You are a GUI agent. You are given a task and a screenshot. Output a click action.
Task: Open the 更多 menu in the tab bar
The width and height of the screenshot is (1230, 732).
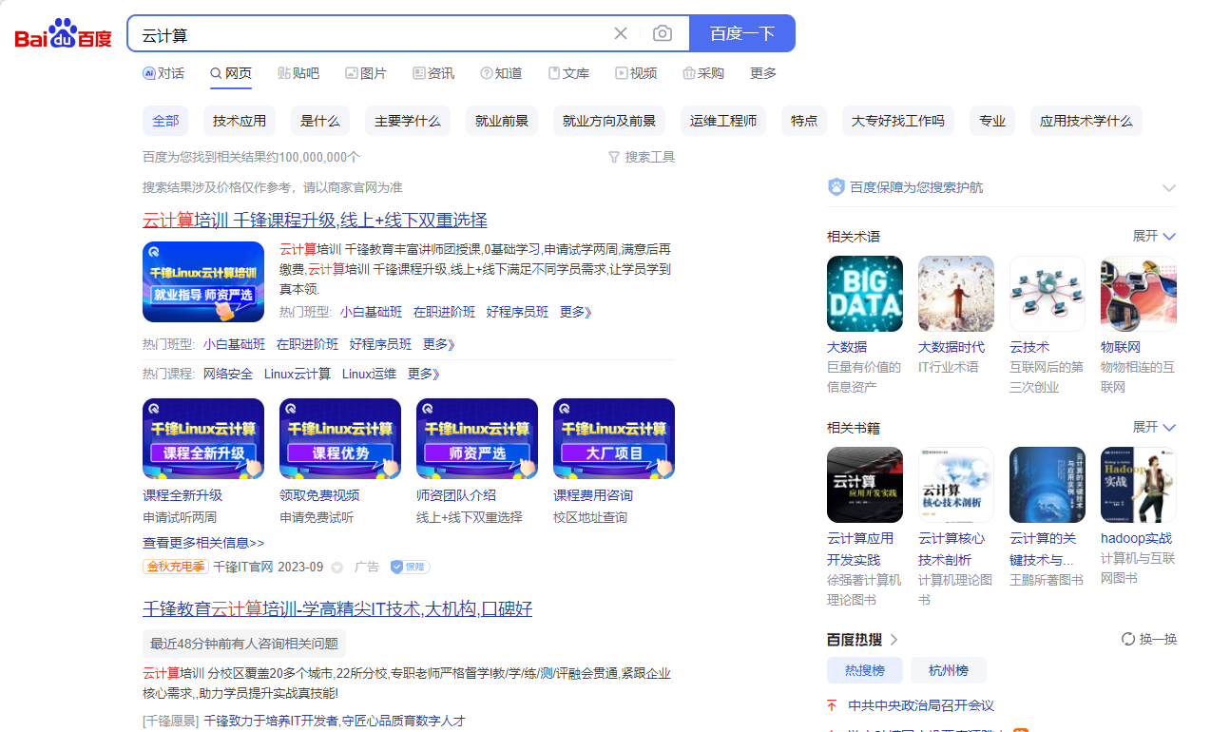point(763,73)
